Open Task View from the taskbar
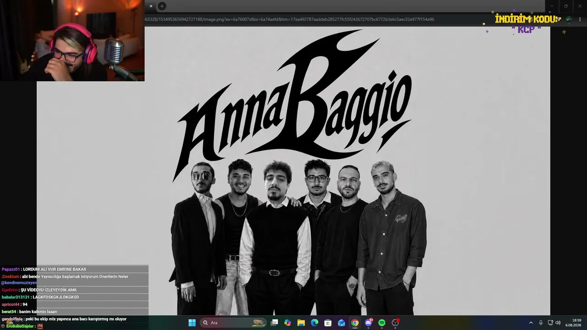 click(x=274, y=323)
